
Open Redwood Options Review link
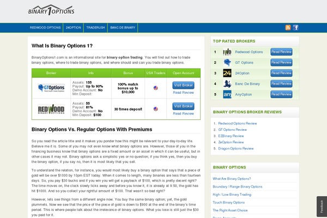click(238, 124)
